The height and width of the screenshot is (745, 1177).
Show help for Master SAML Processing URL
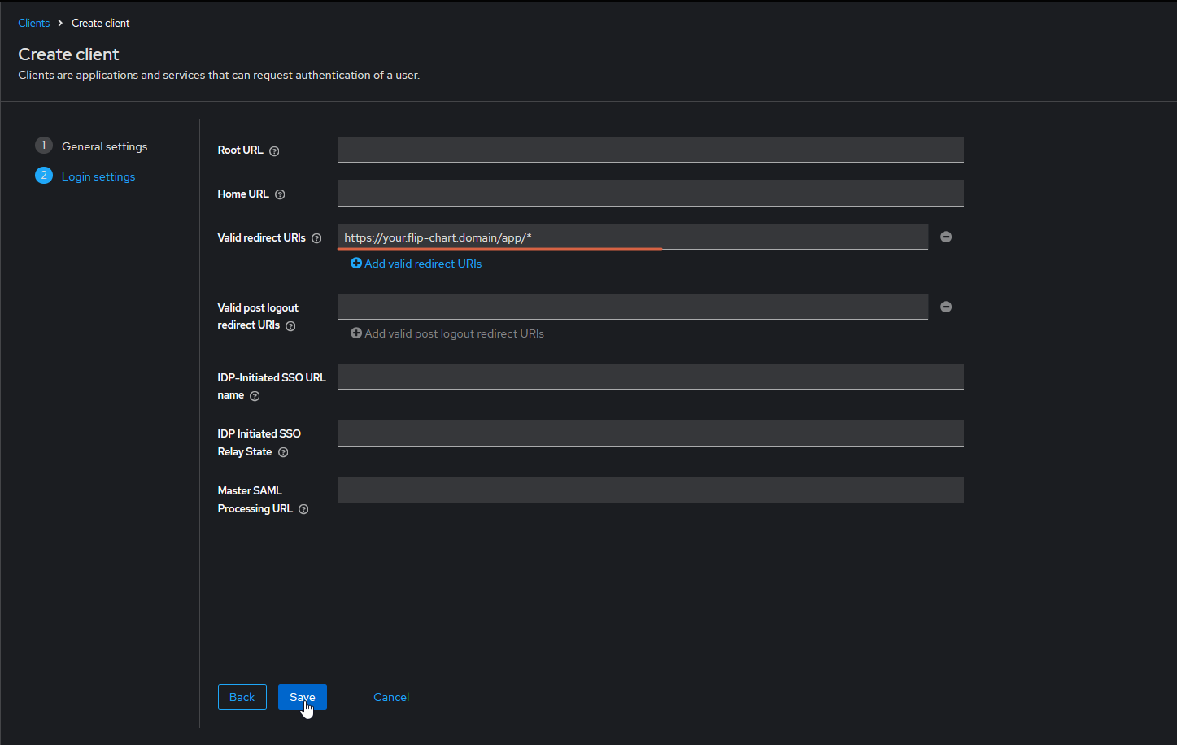(303, 510)
